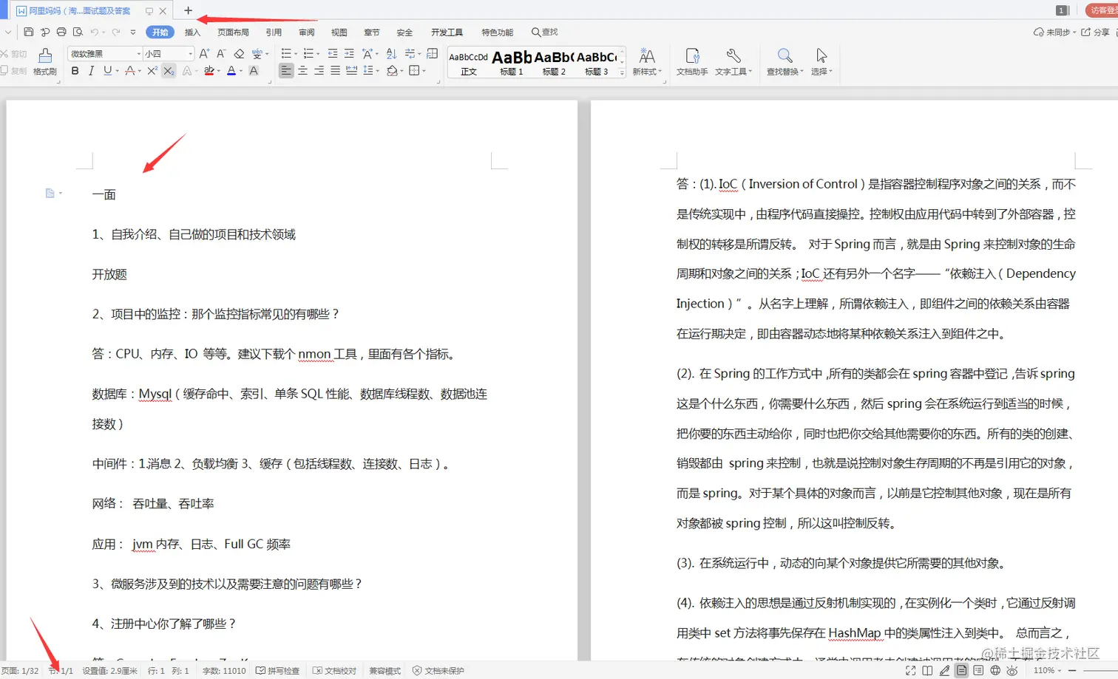Image resolution: width=1118 pixels, height=679 pixels.
Task: Undo the last action
Action: tap(94, 32)
